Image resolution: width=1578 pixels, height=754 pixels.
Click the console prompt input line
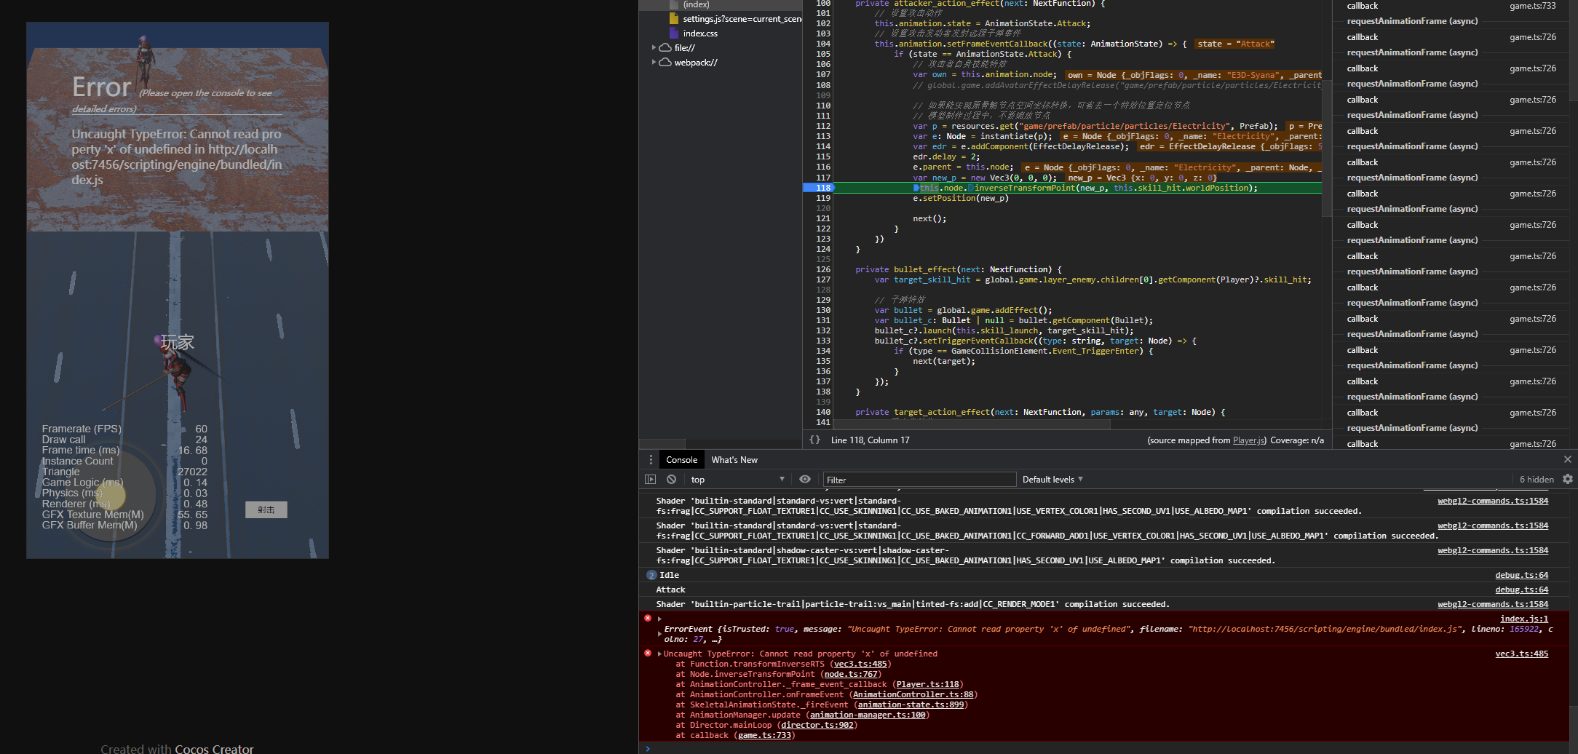(x=1106, y=748)
